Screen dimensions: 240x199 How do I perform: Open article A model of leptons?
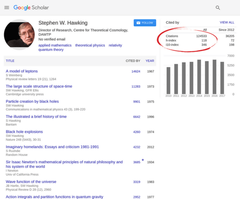pyautogui.click(x=22, y=71)
